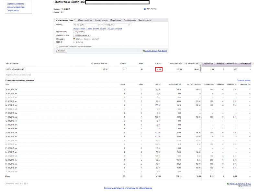Open help icon beside Недействительные клики
Viewport: 259px width, 194px height.
pyautogui.click(x=30, y=75)
